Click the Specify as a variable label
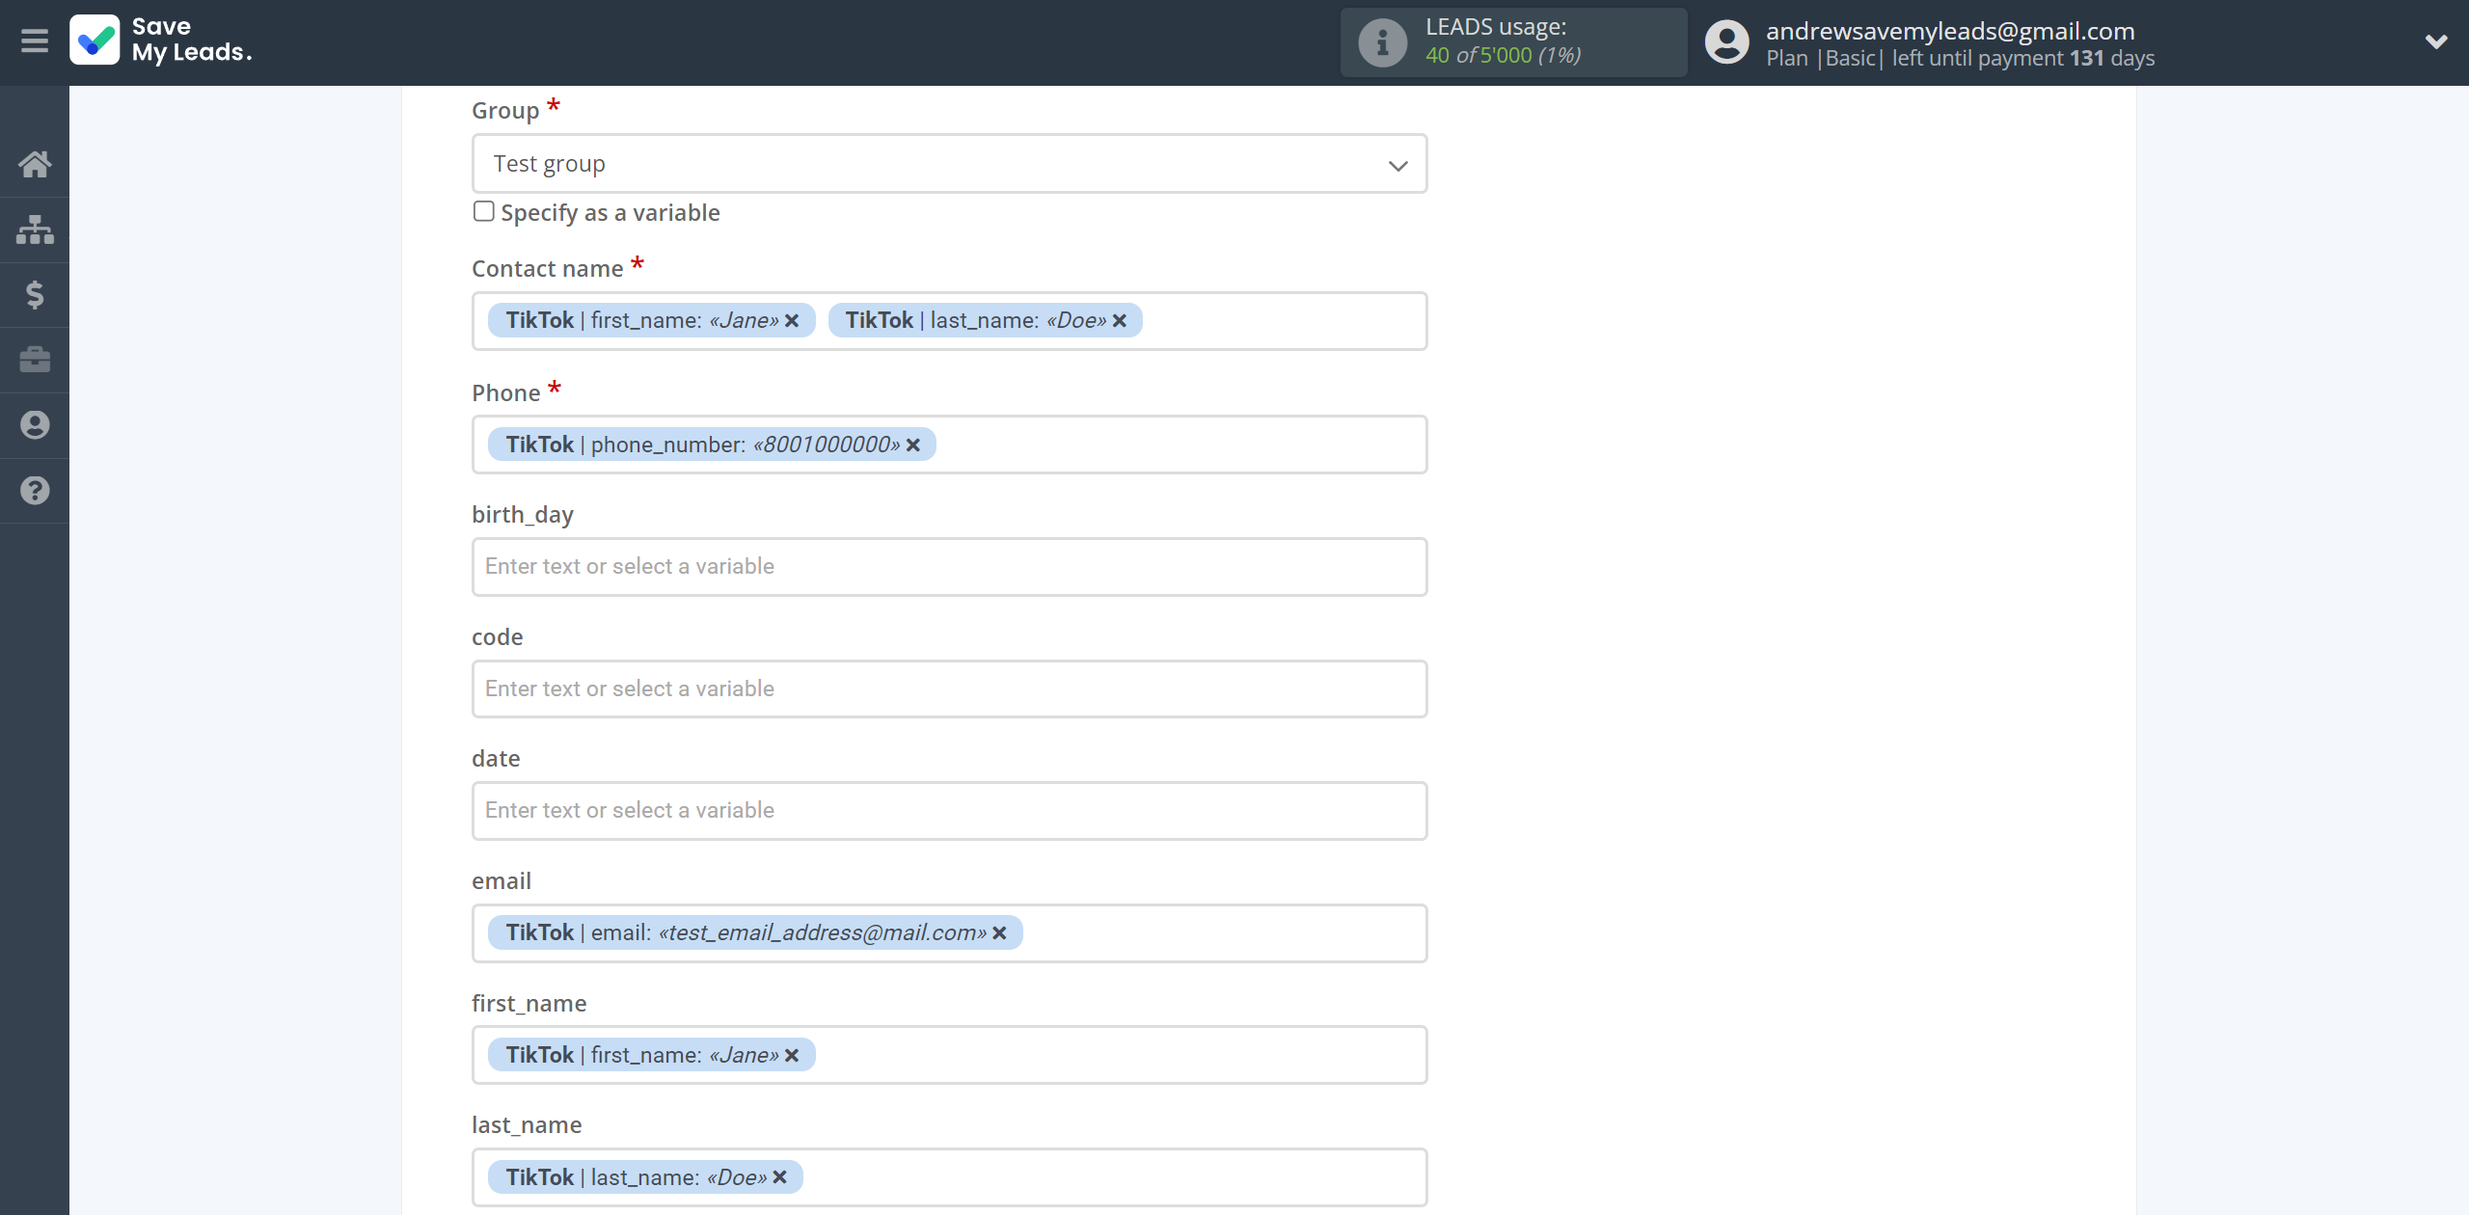This screenshot has height=1215, width=2469. pyautogui.click(x=610, y=213)
